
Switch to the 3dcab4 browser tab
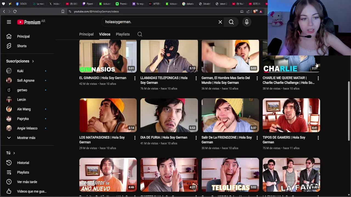tap(205, 4)
